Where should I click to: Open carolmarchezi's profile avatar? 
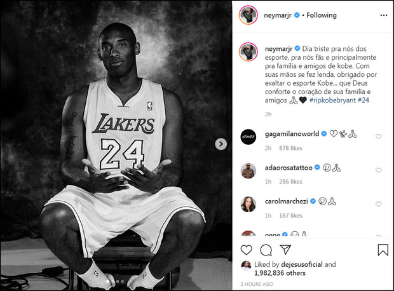tap(248, 204)
